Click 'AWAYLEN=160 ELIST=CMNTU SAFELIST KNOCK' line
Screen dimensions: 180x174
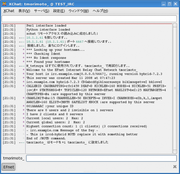tap(90, 102)
